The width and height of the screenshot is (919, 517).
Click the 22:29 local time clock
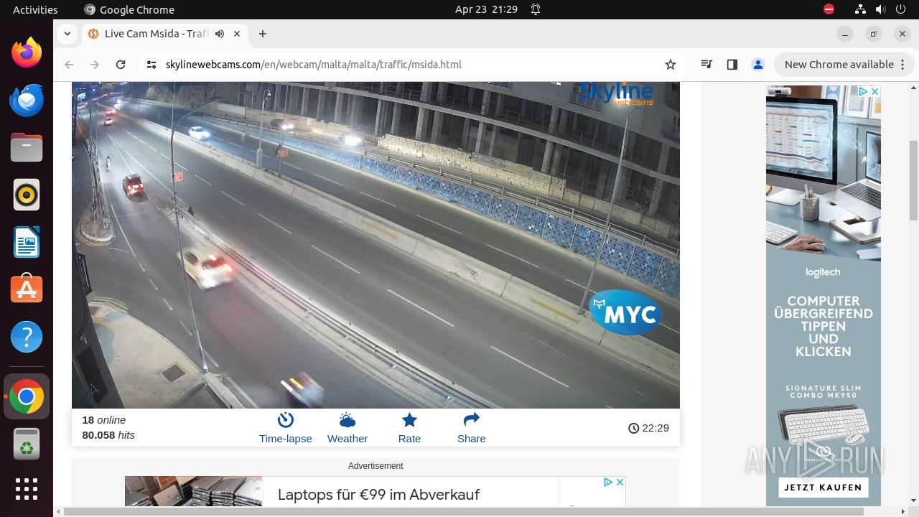[648, 428]
